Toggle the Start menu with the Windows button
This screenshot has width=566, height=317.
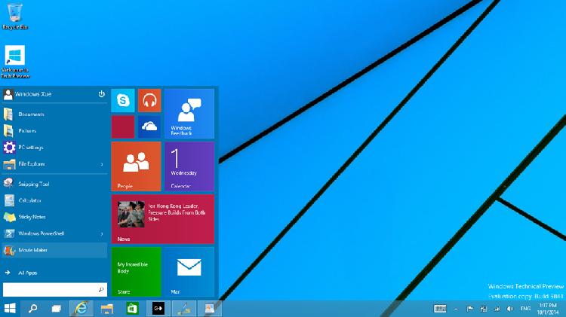pyautogui.click(x=11, y=308)
